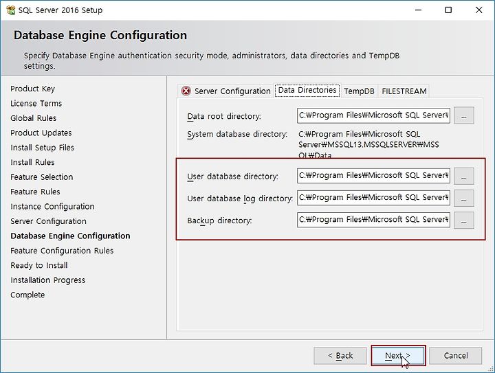Browse for User database log directory
This screenshot has width=495, height=373.
pyautogui.click(x=464, y=198)
